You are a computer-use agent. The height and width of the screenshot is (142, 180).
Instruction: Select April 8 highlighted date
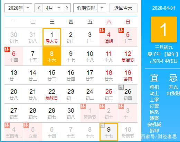pyautogui.click(x=52, y=56)
